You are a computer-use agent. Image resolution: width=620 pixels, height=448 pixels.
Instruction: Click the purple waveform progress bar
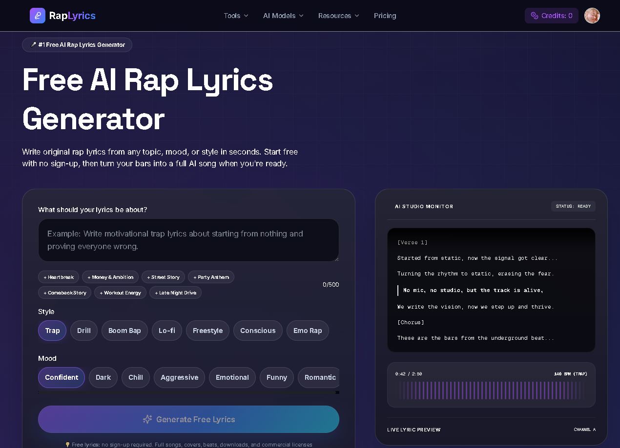pos(491,390)
